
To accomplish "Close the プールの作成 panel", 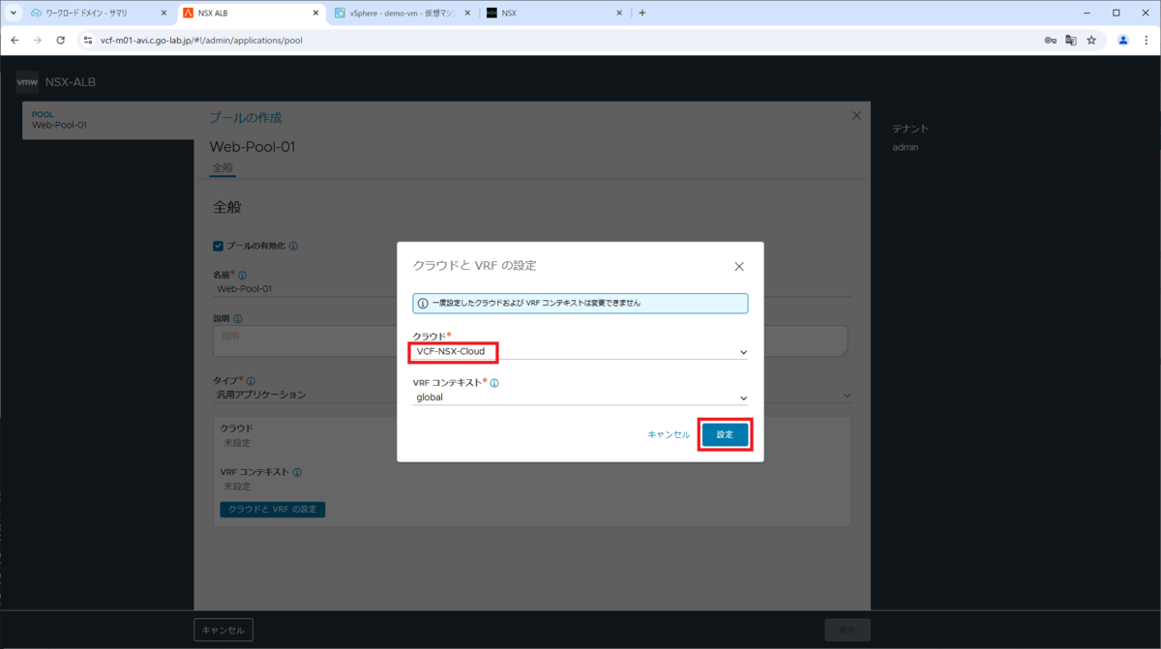I will tap(856, 115).
